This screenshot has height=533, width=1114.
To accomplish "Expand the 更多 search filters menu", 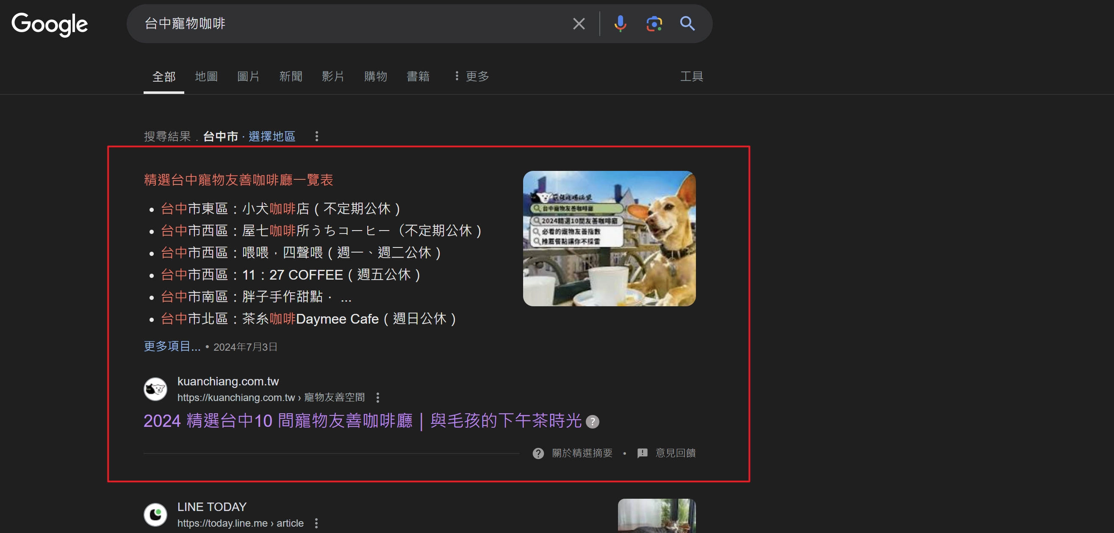I will (471, 77).
